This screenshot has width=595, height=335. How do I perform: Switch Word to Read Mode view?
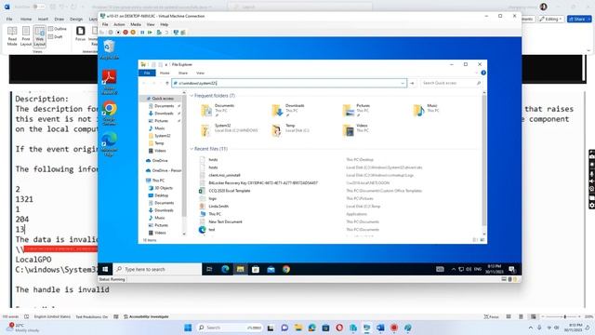pyautogui.click(x=12, y=36)
